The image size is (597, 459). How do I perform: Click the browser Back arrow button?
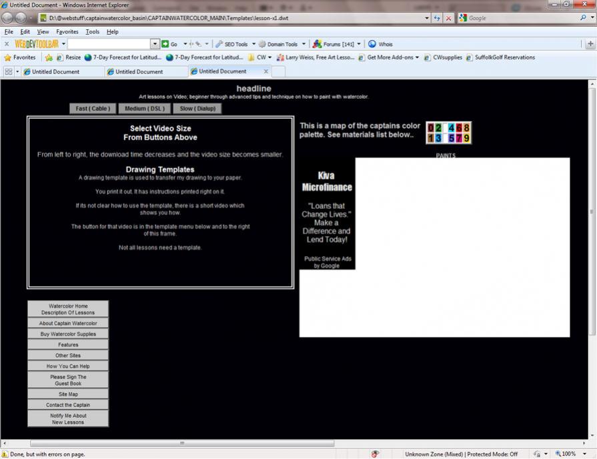tap(7, 17)
